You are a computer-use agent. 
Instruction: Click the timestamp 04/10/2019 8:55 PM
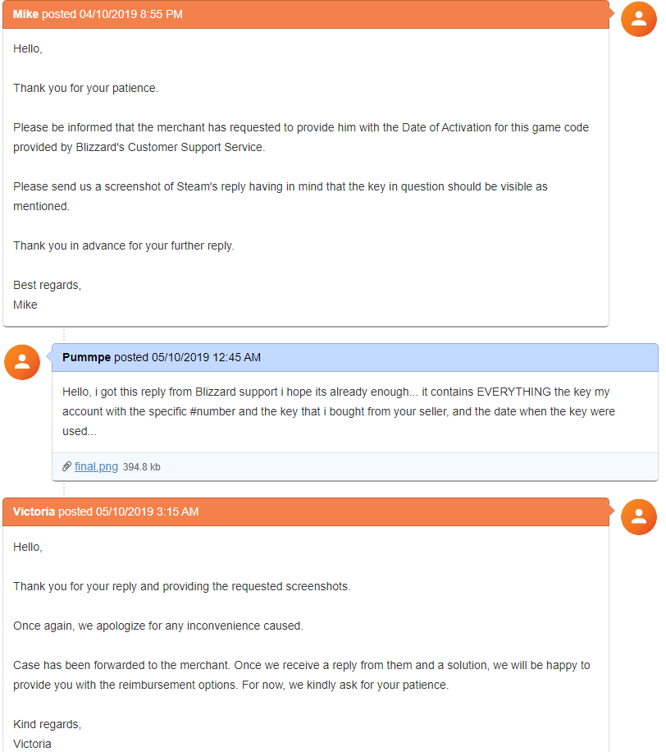[130, 14]
